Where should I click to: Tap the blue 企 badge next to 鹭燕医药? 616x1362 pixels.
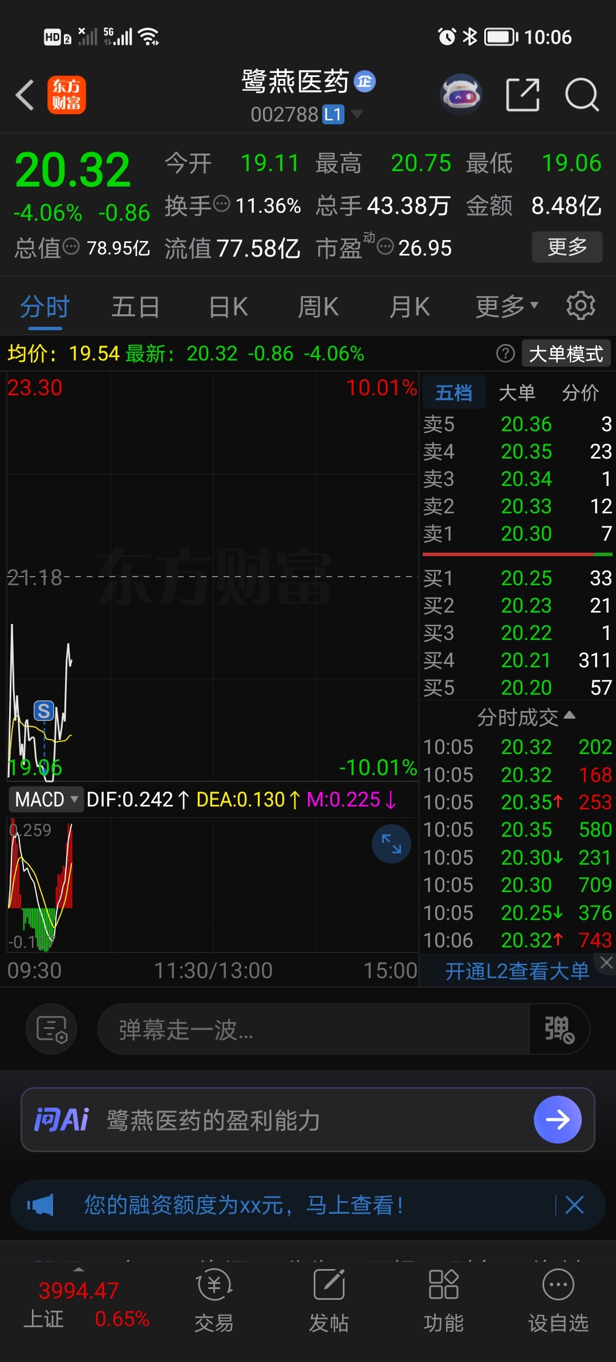click(364, 82)
